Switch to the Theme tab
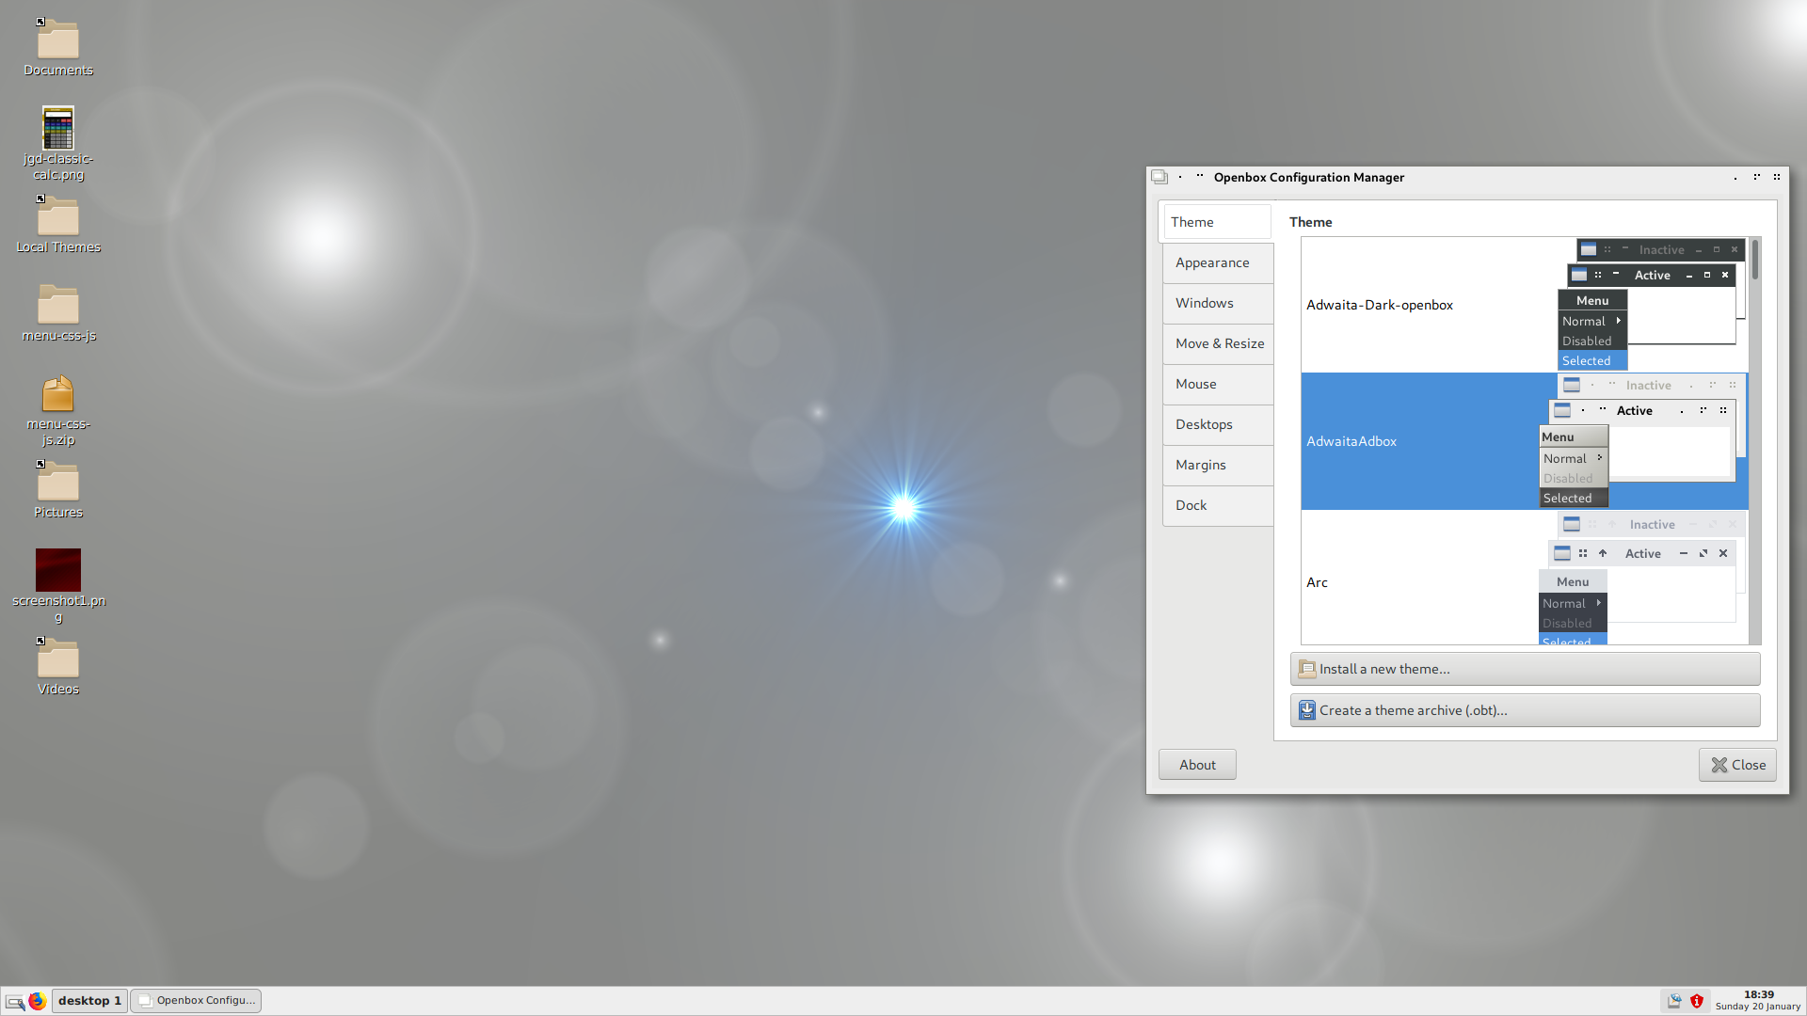The width and height of the screenshot is (1807, 1016). [1216, 222]
